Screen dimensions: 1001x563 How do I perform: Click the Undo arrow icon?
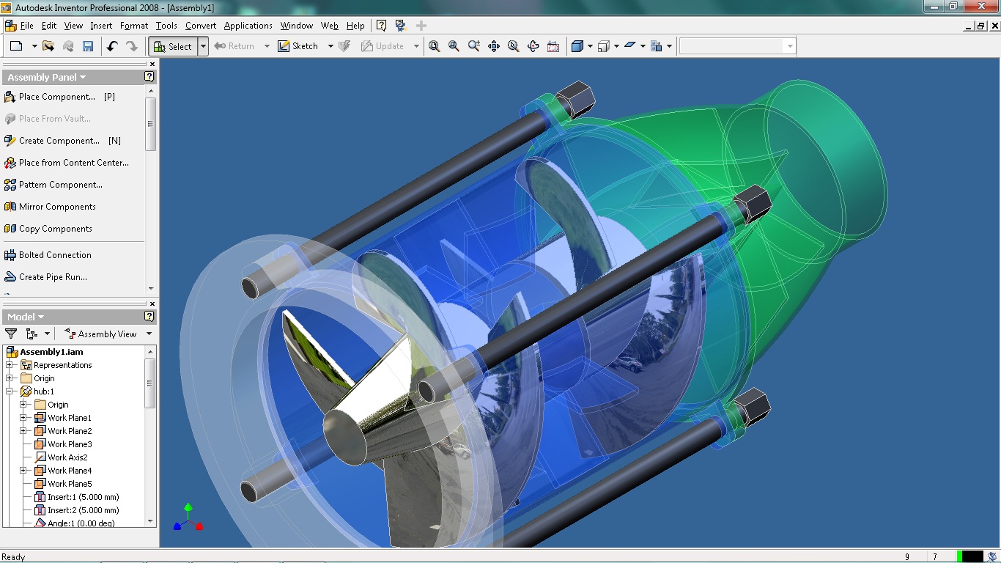112,46
